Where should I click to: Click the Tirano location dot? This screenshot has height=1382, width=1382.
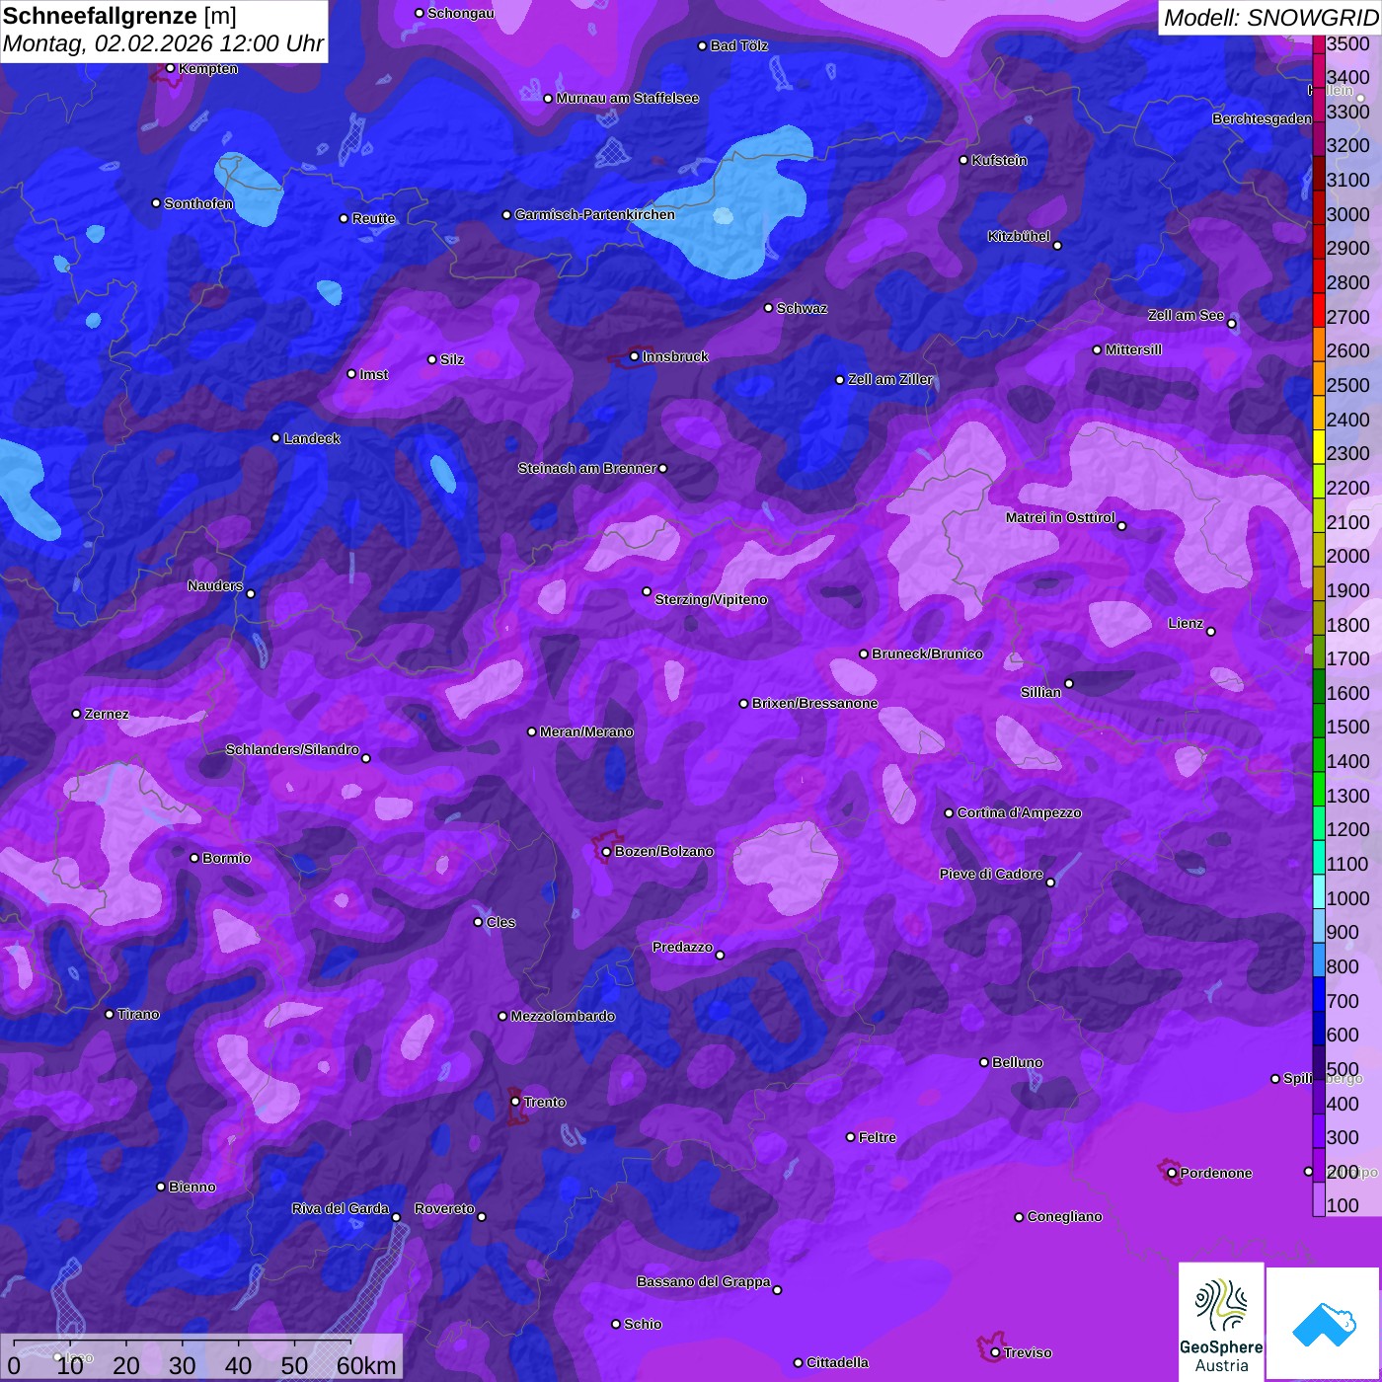click(x=110, y=1014)
